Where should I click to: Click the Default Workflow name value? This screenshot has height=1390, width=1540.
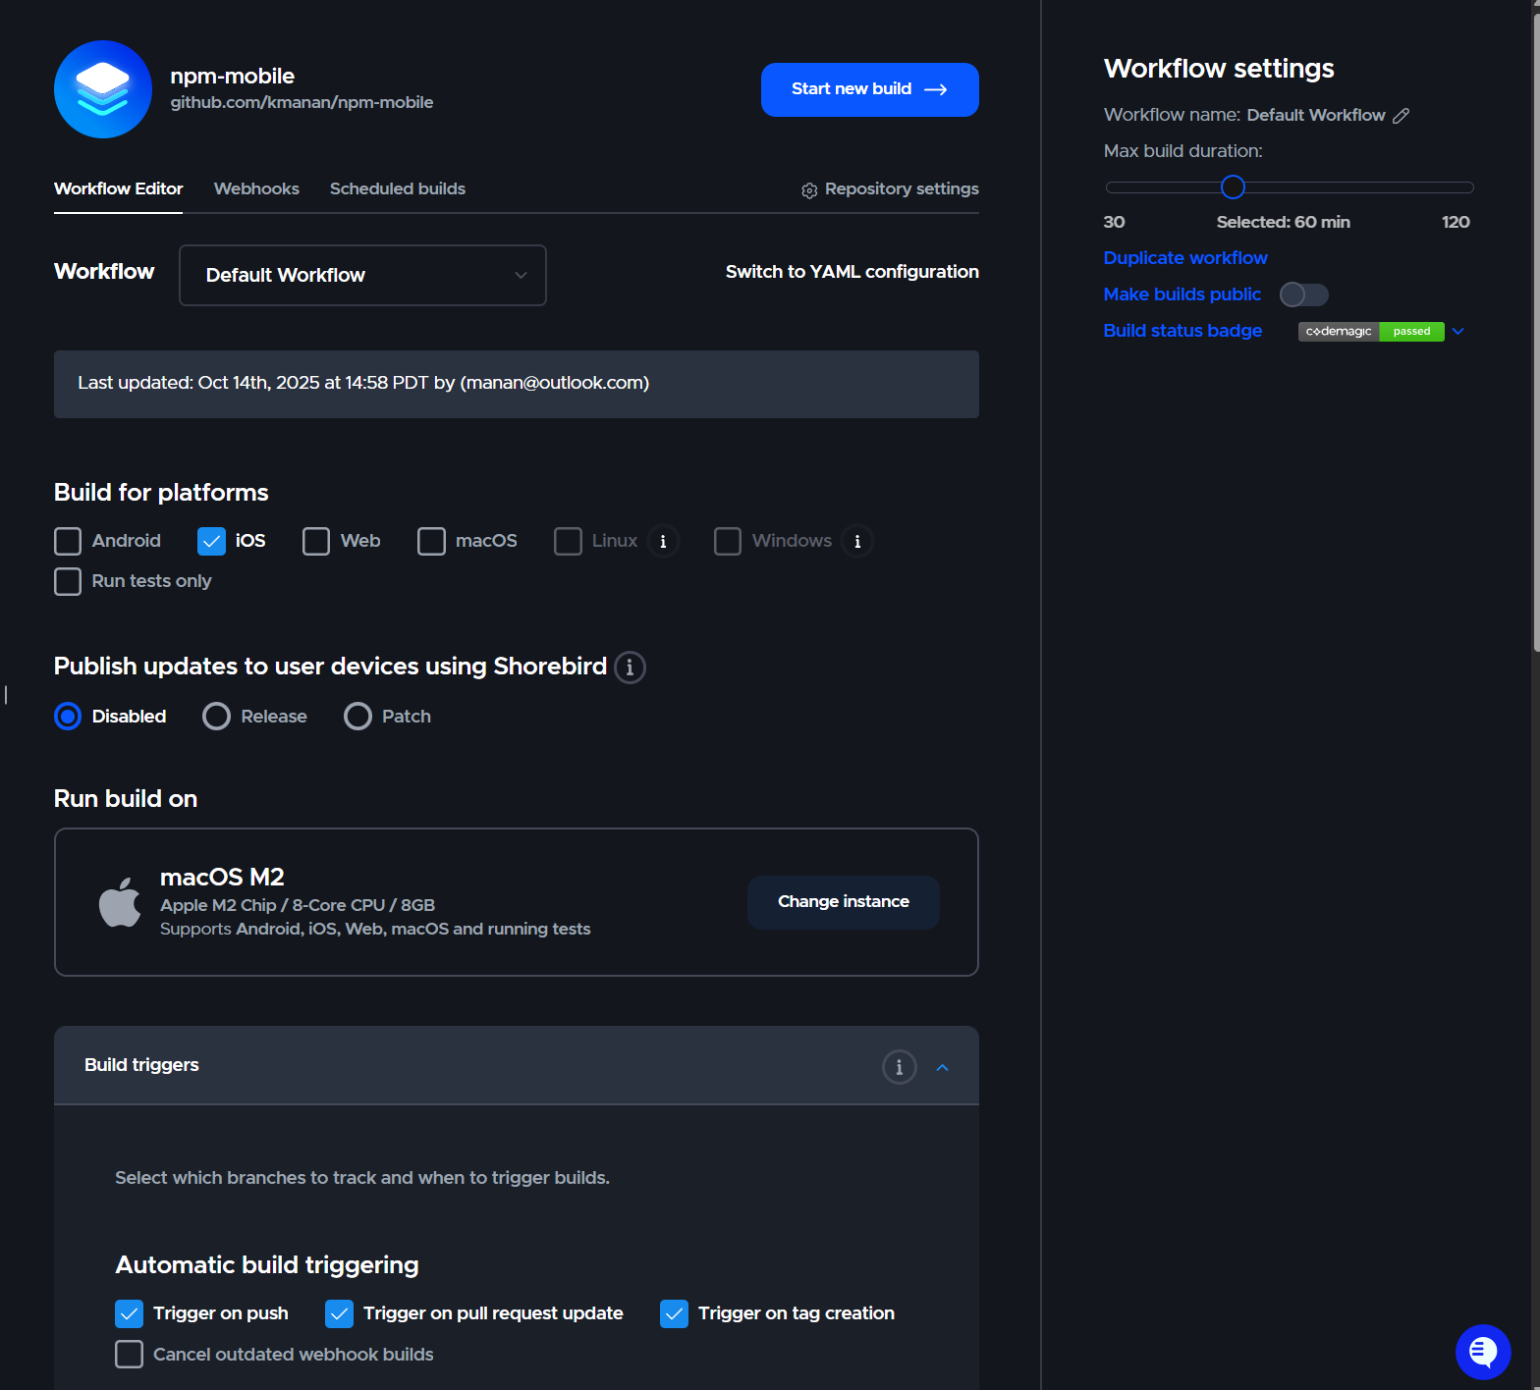click(x=1316, y=116)
